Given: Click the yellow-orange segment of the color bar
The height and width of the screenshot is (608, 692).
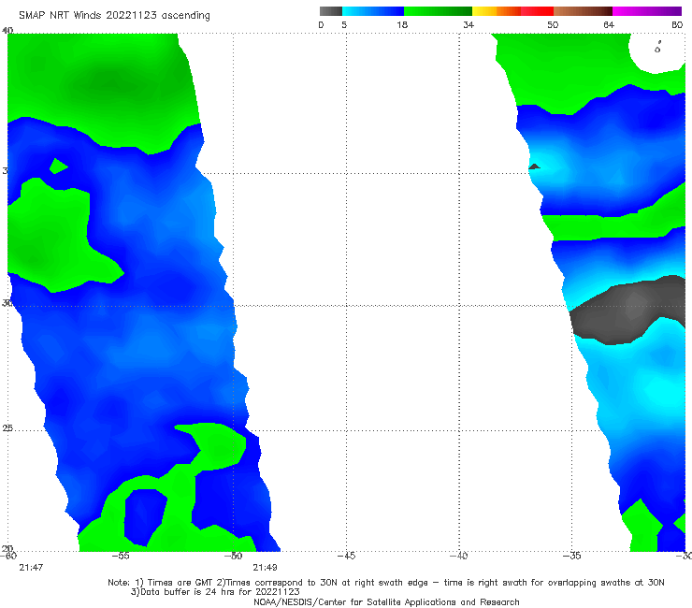Looking at the screenshot, I should [497, 11].
